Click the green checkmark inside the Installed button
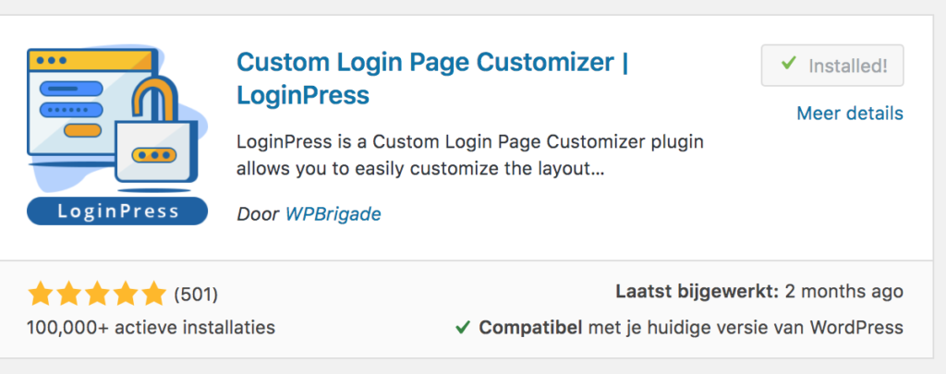The image size is (946, 374). (x=788, y=64)
